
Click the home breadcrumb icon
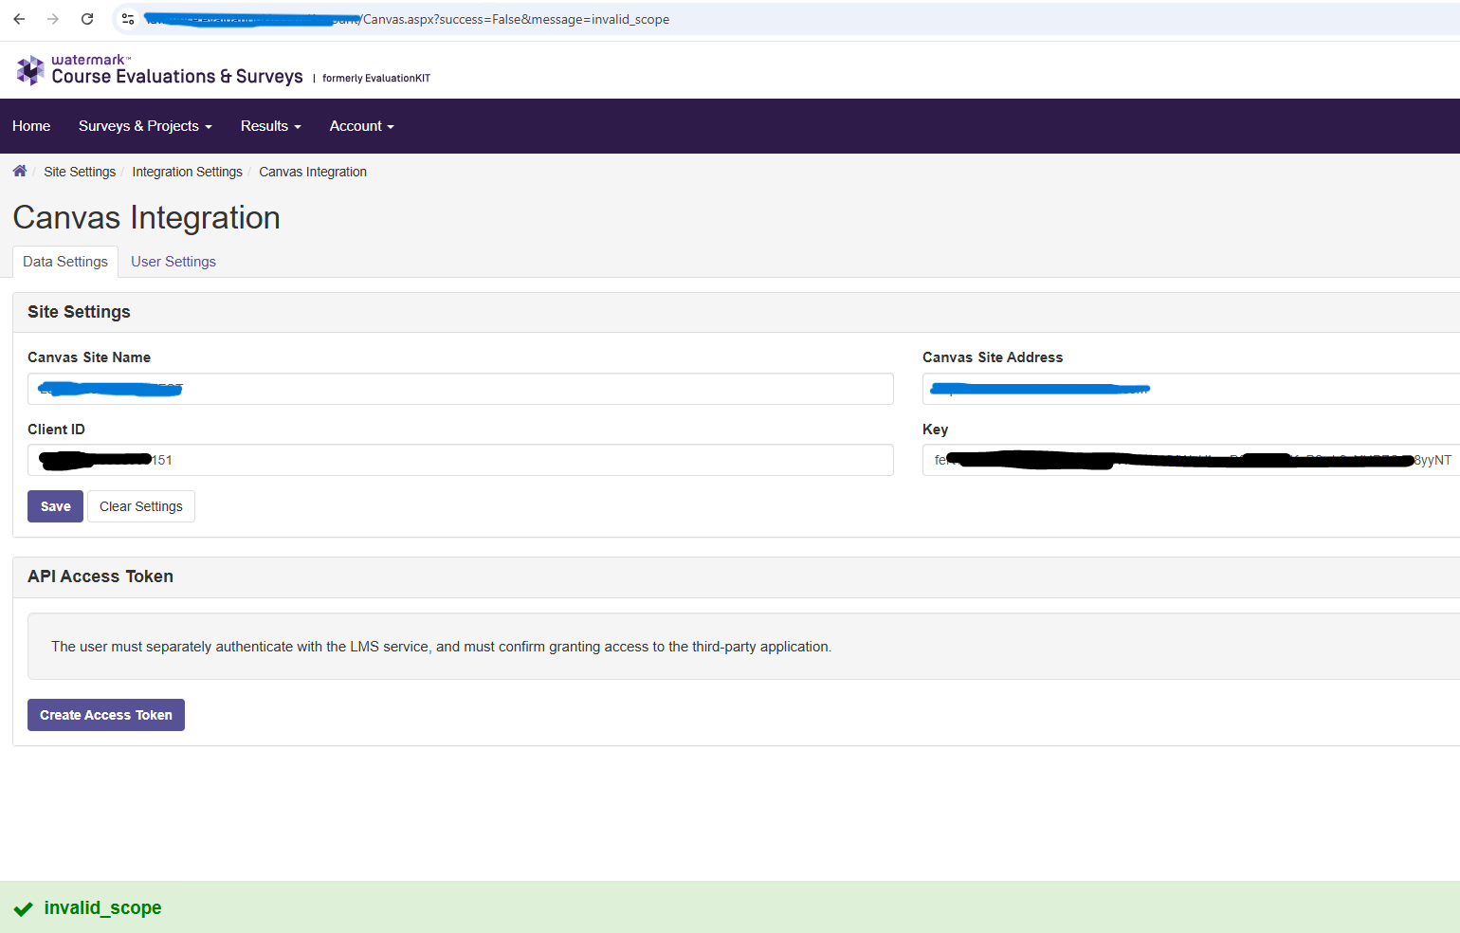point(20,171)
